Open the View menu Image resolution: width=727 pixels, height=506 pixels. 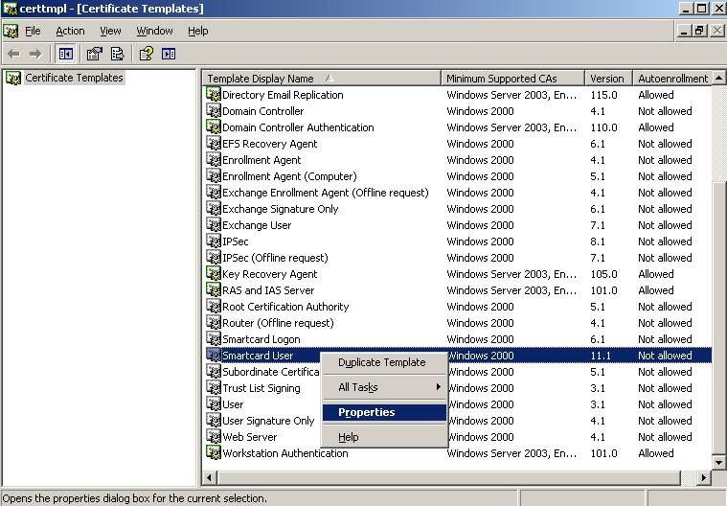pos(110,31)
